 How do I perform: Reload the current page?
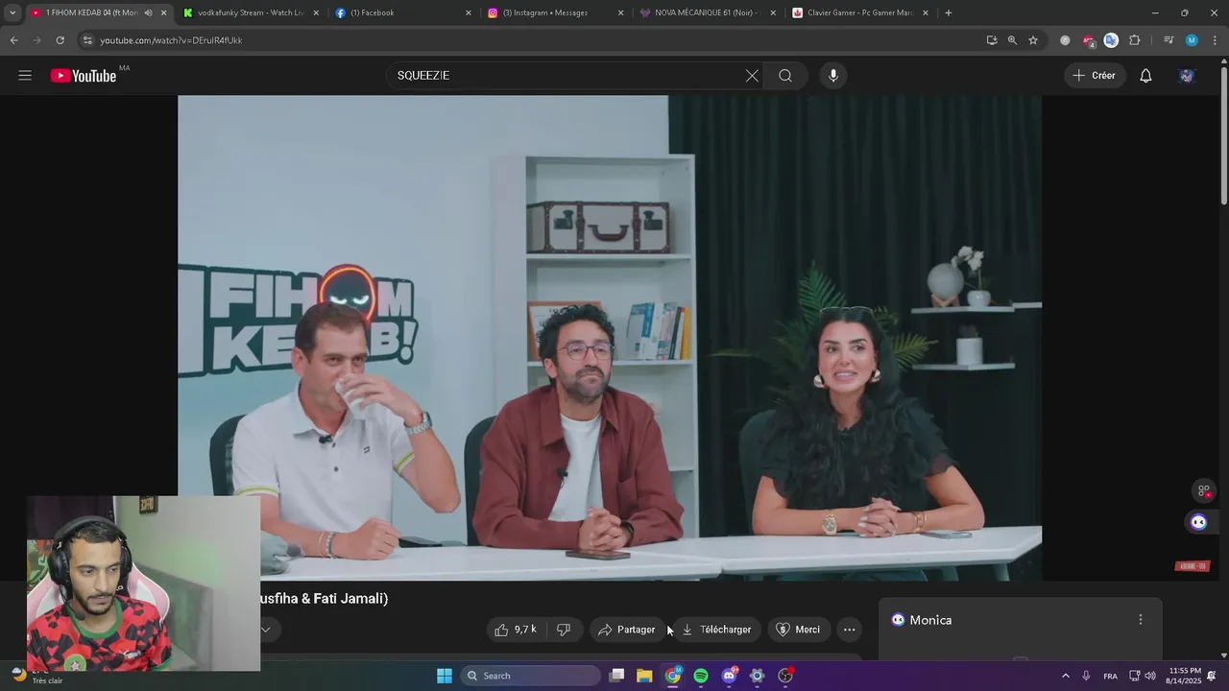(x=60, y=40)
